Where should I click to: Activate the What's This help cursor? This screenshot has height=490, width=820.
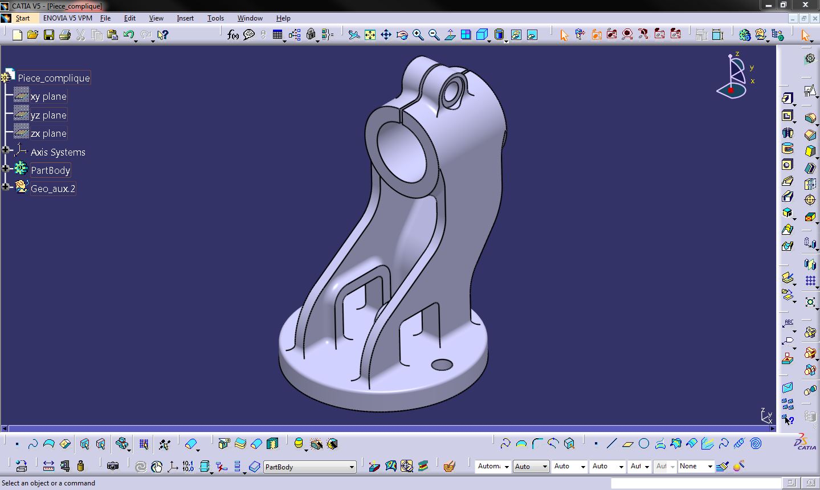(x=163, y=35)
